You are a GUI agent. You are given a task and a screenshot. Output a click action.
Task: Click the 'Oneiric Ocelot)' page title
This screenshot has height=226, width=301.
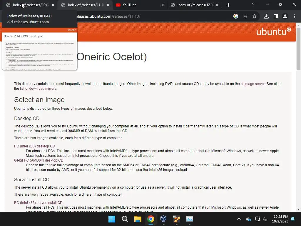coord(112,57)
